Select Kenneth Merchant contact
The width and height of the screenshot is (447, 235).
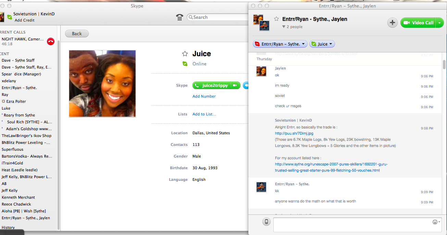(18, 197)
